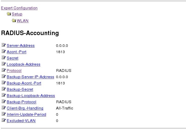Image resolution: width=186 pixels, height=130 pixels.
Task: Navigate to the WLAN tree link
Action: [x=23, y=21]
